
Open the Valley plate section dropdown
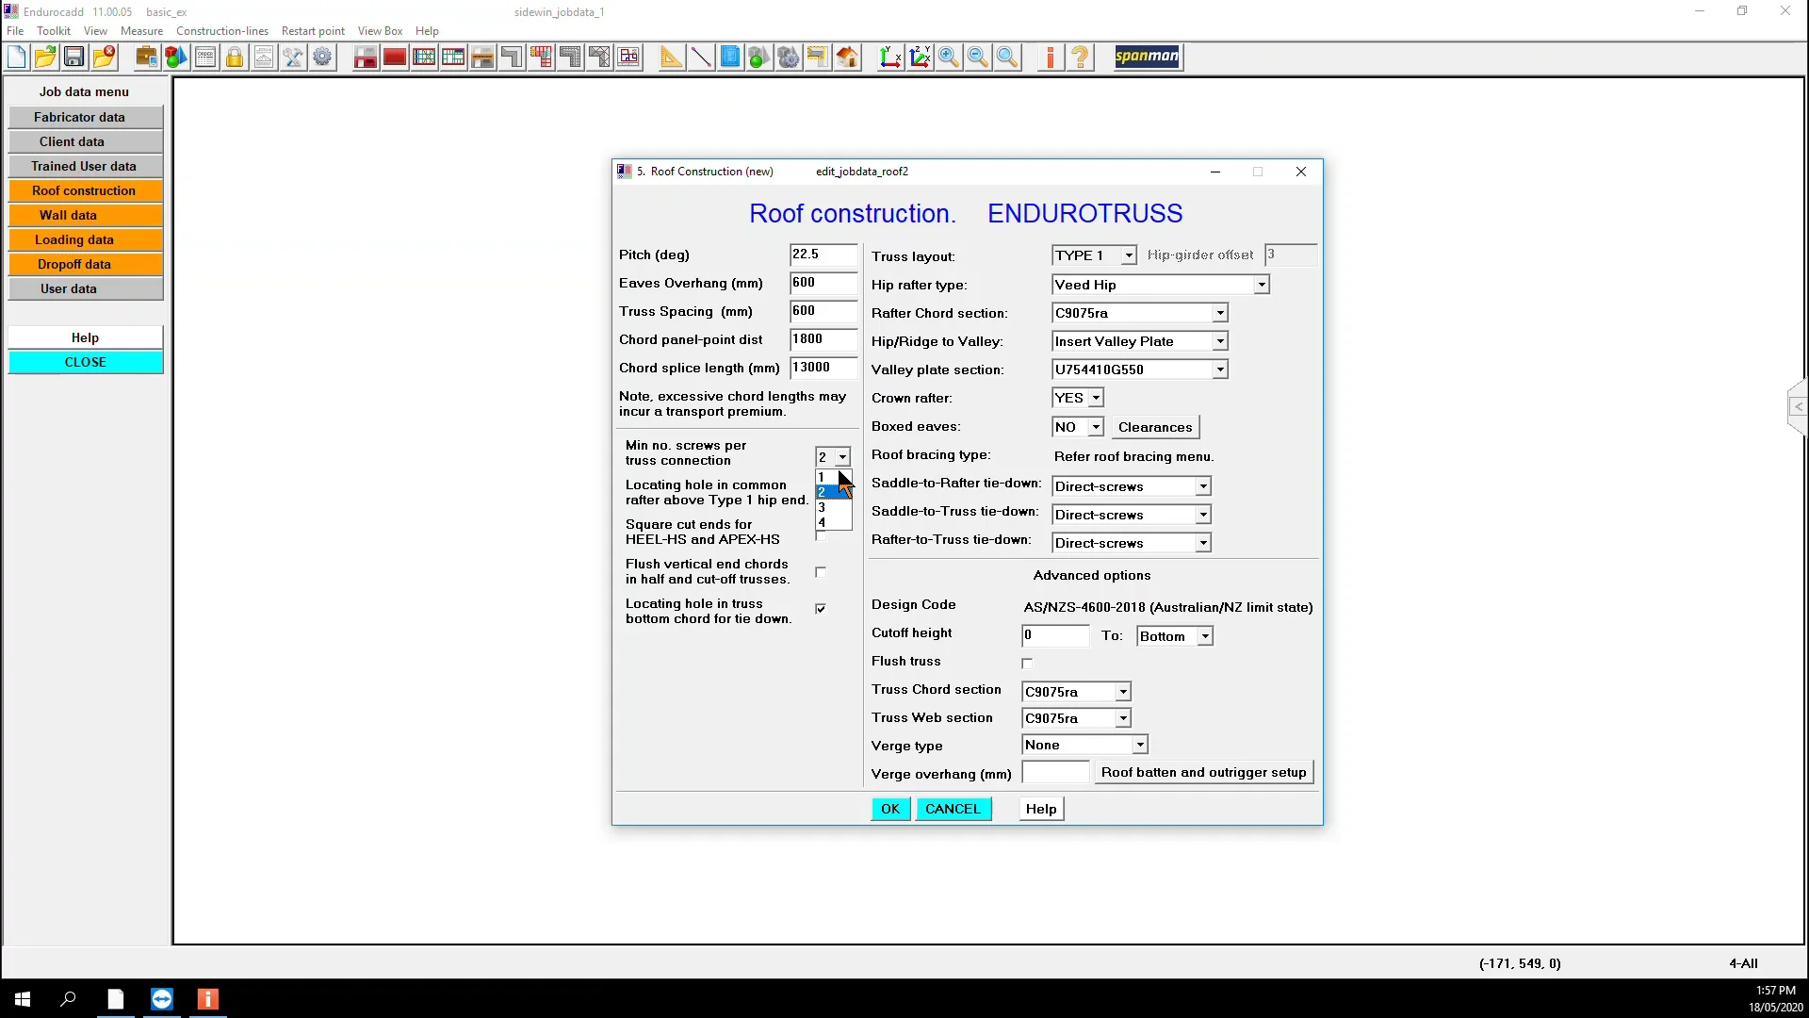point(1219,369)
